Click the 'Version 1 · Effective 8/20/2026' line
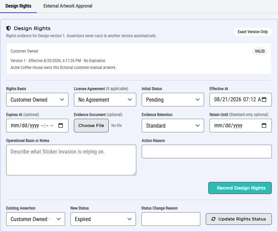 tap(58, 61)
